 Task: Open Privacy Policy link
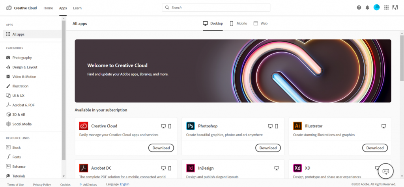coord(42,185)
